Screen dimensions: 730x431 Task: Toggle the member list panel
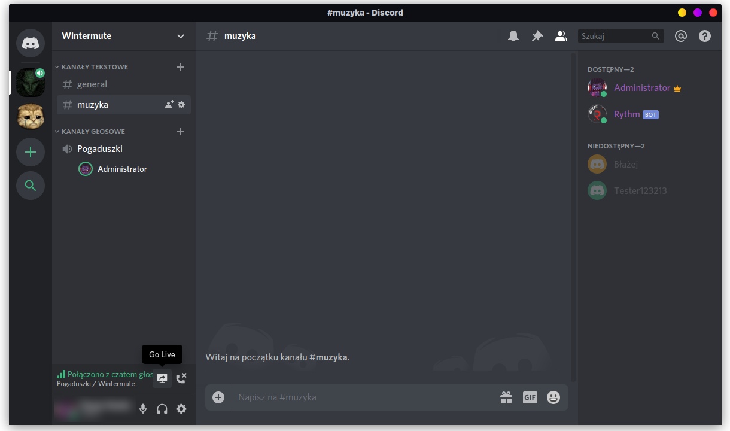561,36
